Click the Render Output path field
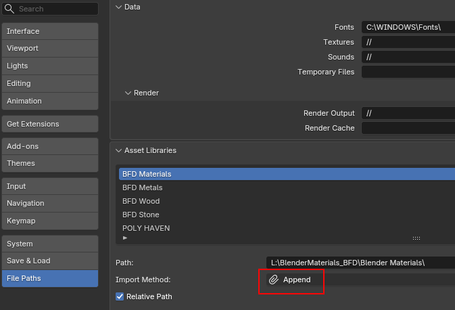Image resolution: width=455 pixels, height=310 pixels. [408, 113]
